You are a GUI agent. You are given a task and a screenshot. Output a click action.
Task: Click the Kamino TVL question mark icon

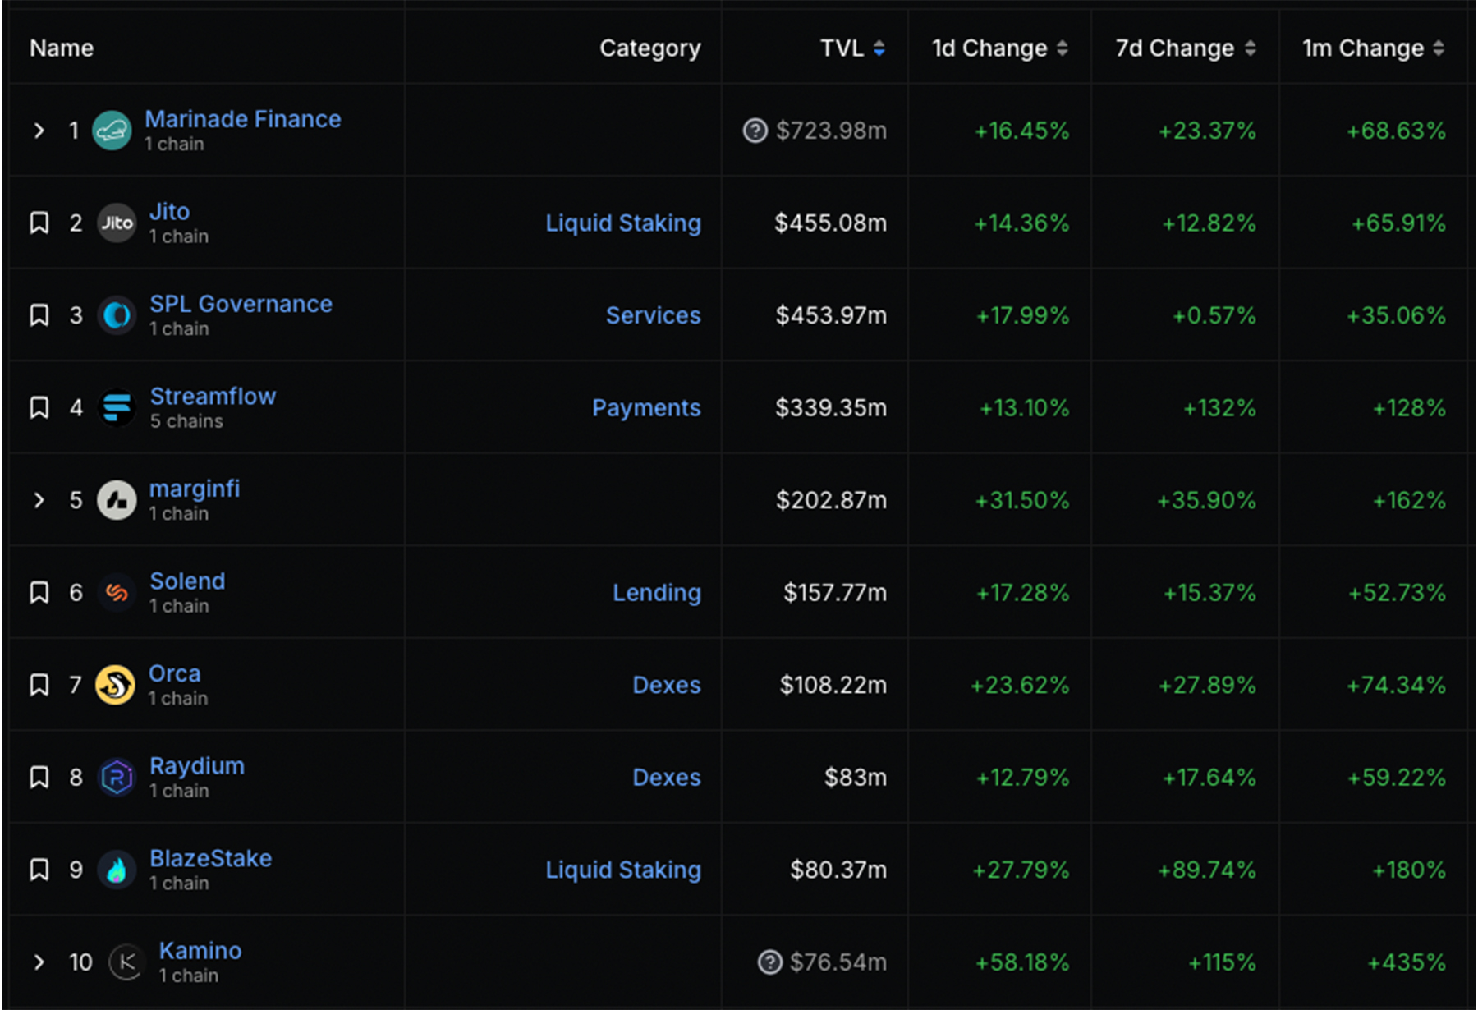(769, 962)
